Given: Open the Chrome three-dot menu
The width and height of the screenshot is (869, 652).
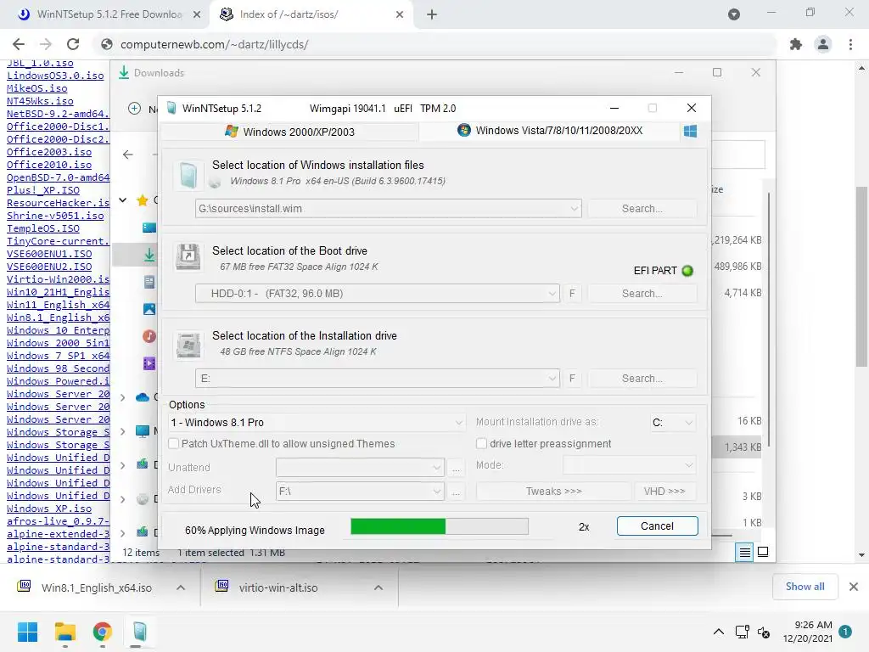Looking at the screenshot, I should point(850,44).
